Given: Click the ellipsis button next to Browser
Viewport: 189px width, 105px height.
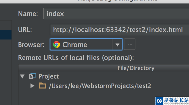Looking at the screenshot, I should [x=130, y=45].
